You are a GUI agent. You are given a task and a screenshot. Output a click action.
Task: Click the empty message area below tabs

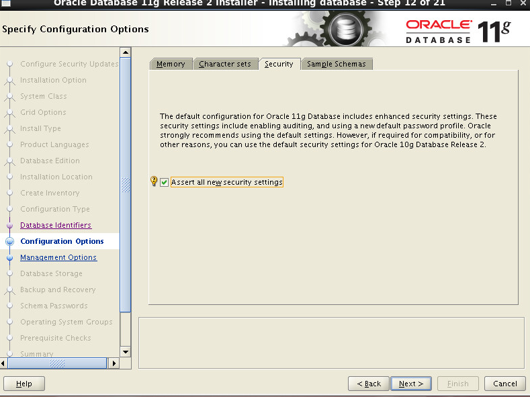point(331,343)
